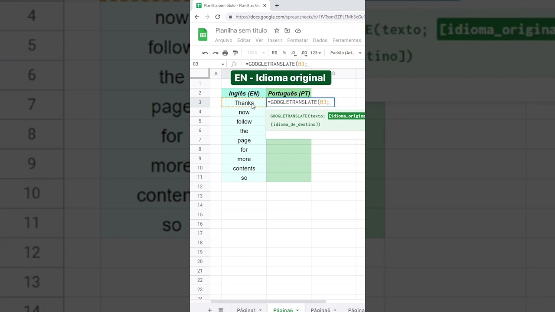Star the spreadsheet document

277,30
